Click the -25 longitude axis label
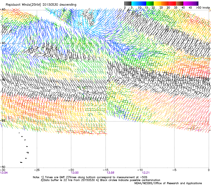The image size is (211, 185). 37,170
